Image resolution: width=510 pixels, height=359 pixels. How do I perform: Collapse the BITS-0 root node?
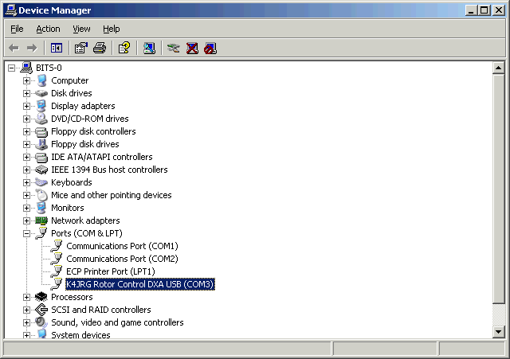coord(12,68)
